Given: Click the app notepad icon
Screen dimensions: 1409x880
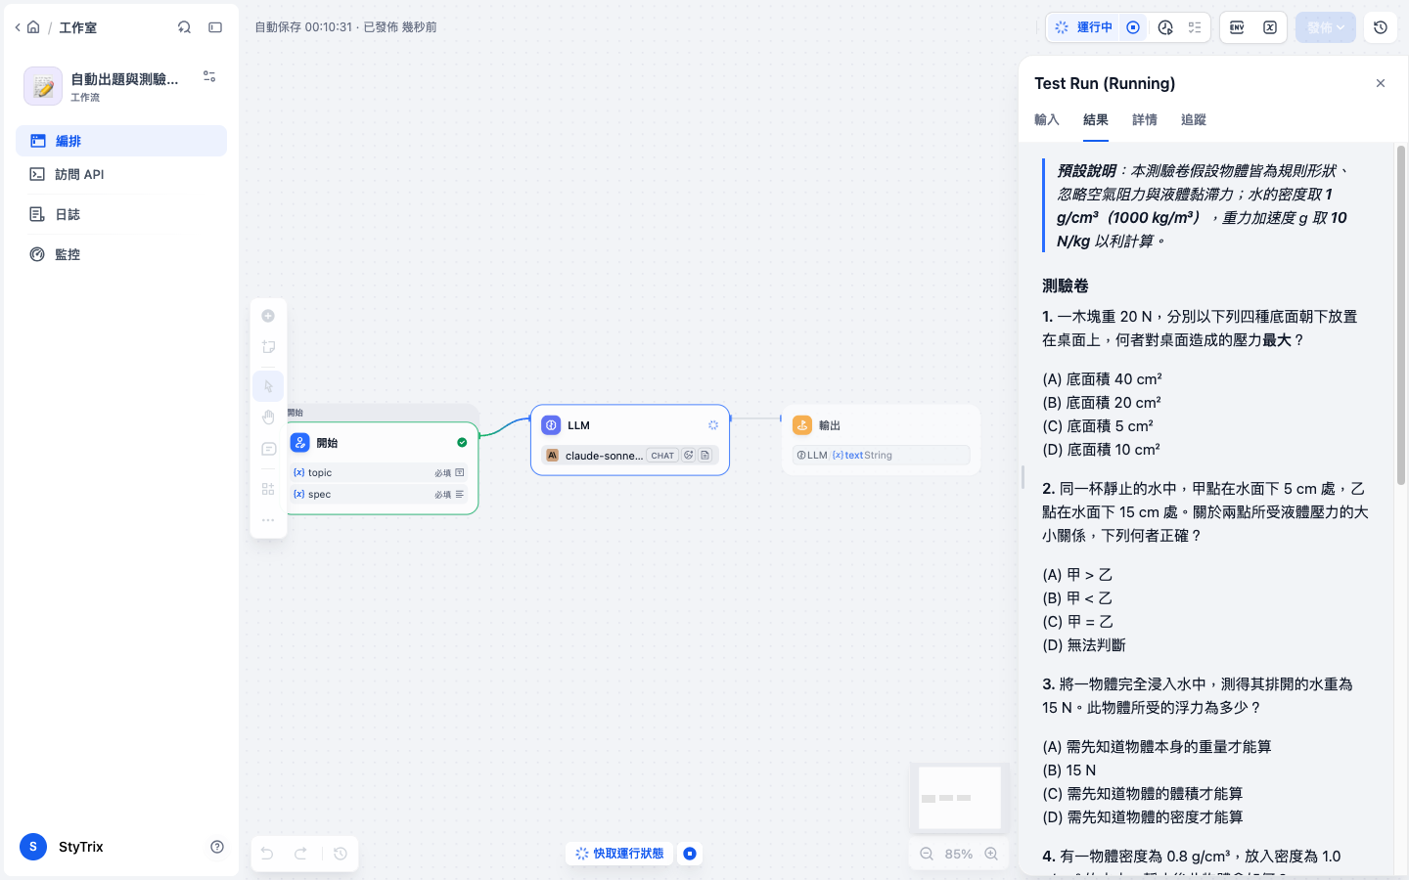Looking at the screenshot, I should 43,86.
